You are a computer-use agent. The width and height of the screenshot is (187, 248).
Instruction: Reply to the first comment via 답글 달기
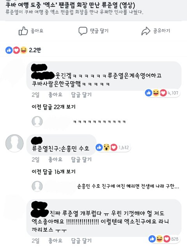81,95
